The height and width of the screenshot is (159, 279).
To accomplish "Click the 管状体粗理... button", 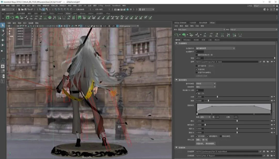I will tap(210, 143).
